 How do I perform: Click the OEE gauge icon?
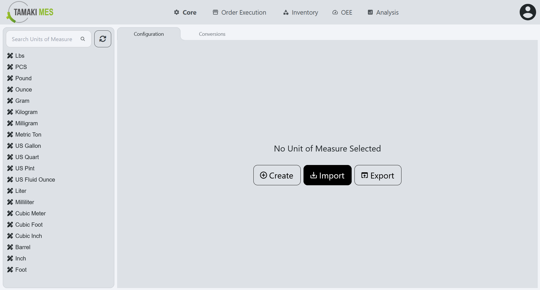pos(335,12)
